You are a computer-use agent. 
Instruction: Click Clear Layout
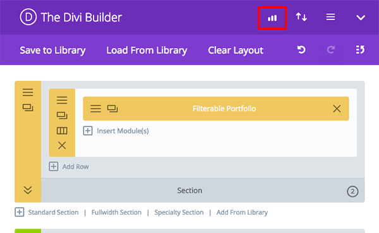(x=236, y=51)
